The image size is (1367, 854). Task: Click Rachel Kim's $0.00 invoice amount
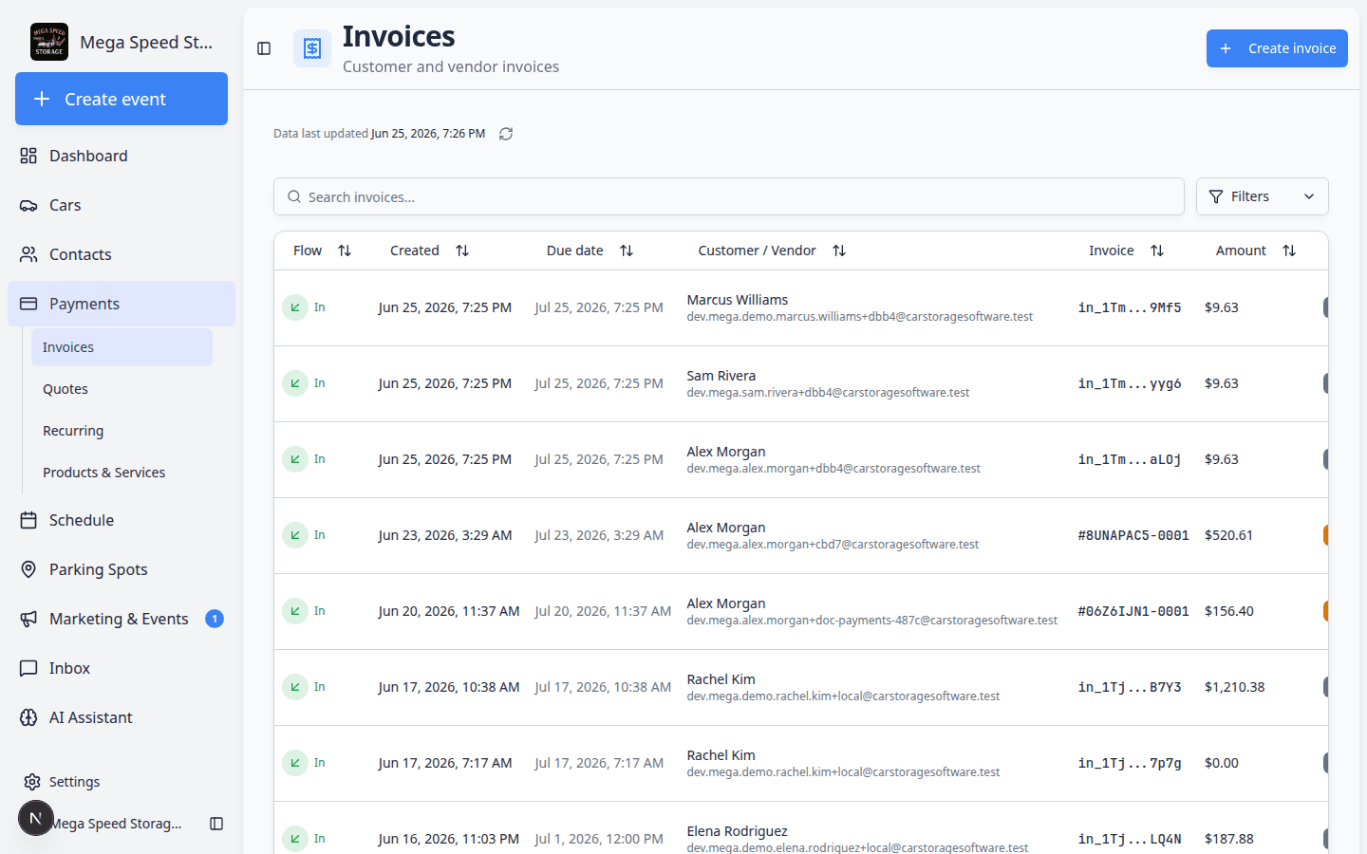(x=1222, y=763)
